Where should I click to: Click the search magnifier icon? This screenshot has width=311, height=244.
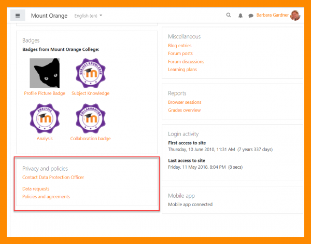coord(229,16)
